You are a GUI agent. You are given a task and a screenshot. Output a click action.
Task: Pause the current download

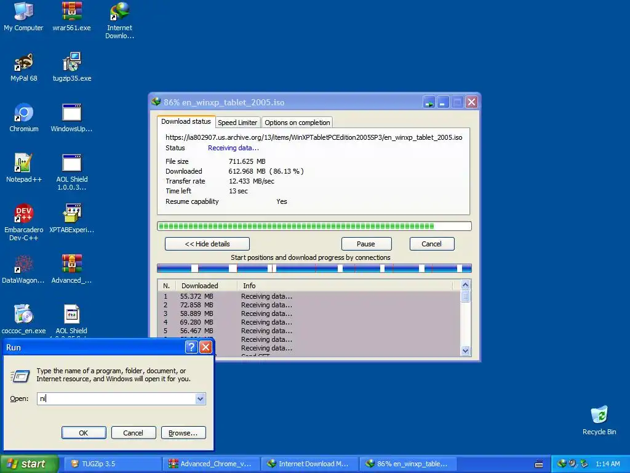click(366, 244)
